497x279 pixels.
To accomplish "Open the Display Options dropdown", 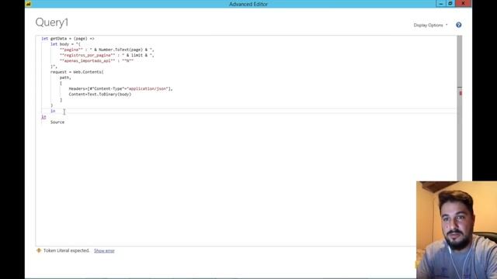I will [x=430, y=25].
